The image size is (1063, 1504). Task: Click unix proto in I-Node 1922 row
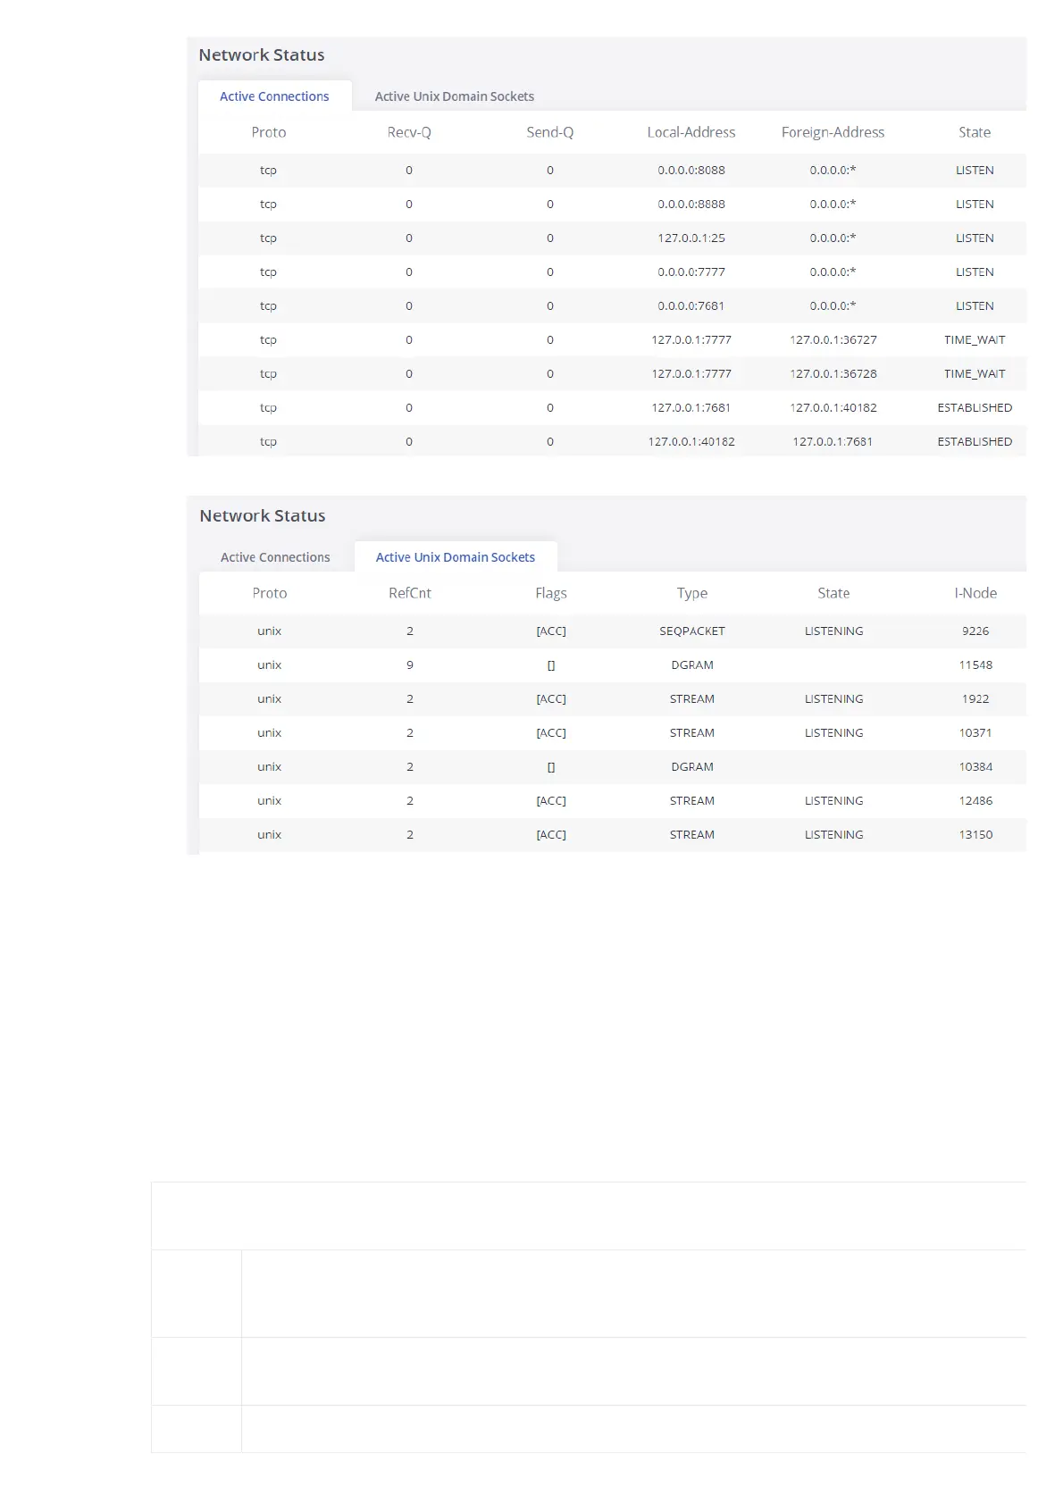(269, 698)
